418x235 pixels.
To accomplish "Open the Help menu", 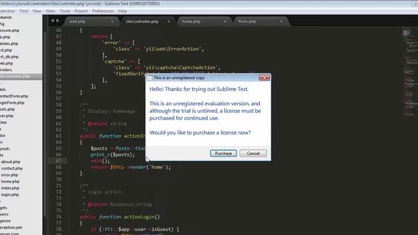I will coord(122,11).
